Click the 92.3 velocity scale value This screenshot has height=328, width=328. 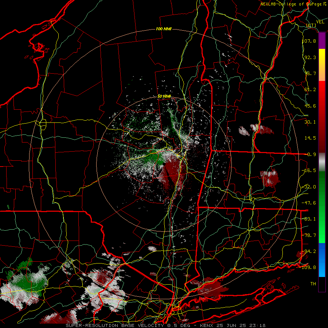[310, 57]
